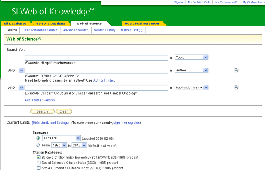The width and height of the screenshot is (265, 170).
Task: Open My ResearcherID link
Action: 226,2
